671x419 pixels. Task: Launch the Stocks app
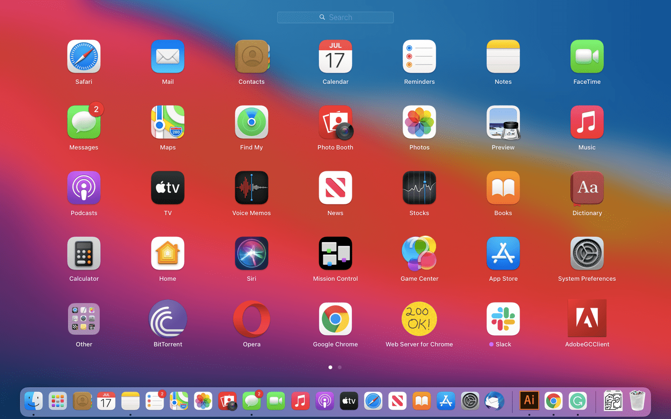click(419, 188)
